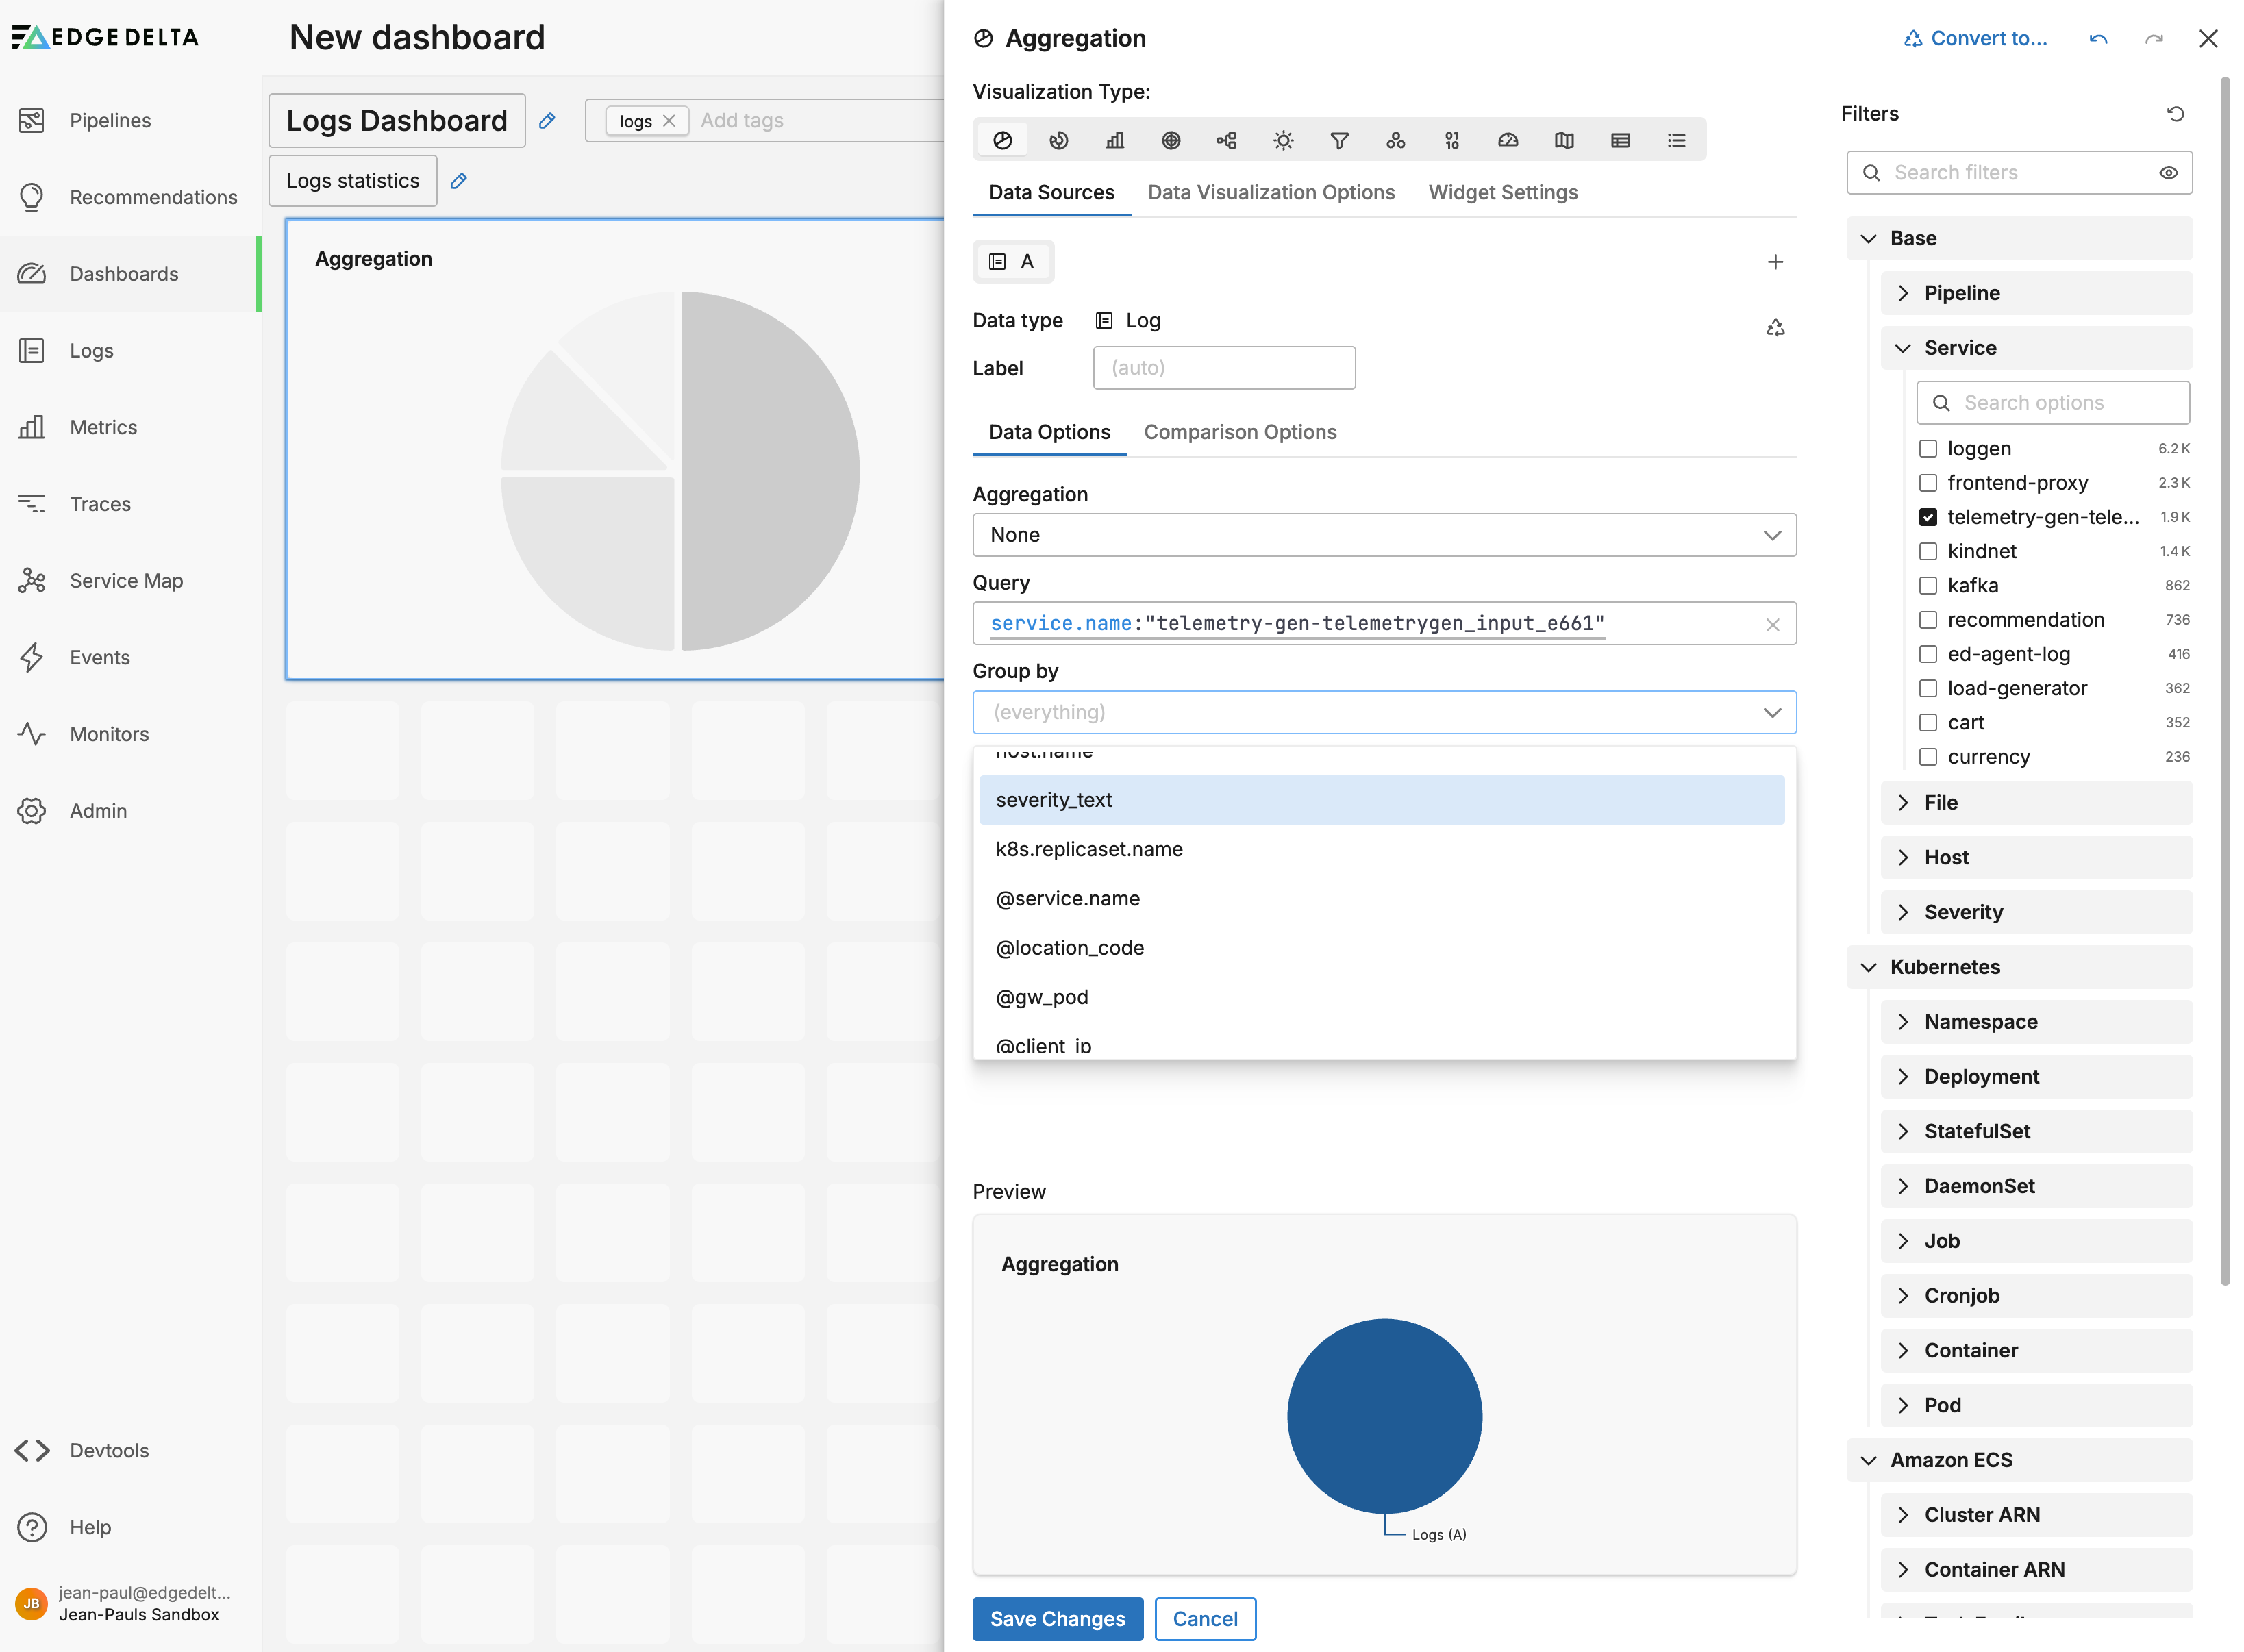Open the Group by (everything) dropdown
This screenshot has width=2244, height=1652.
[x=1384, y=712]
